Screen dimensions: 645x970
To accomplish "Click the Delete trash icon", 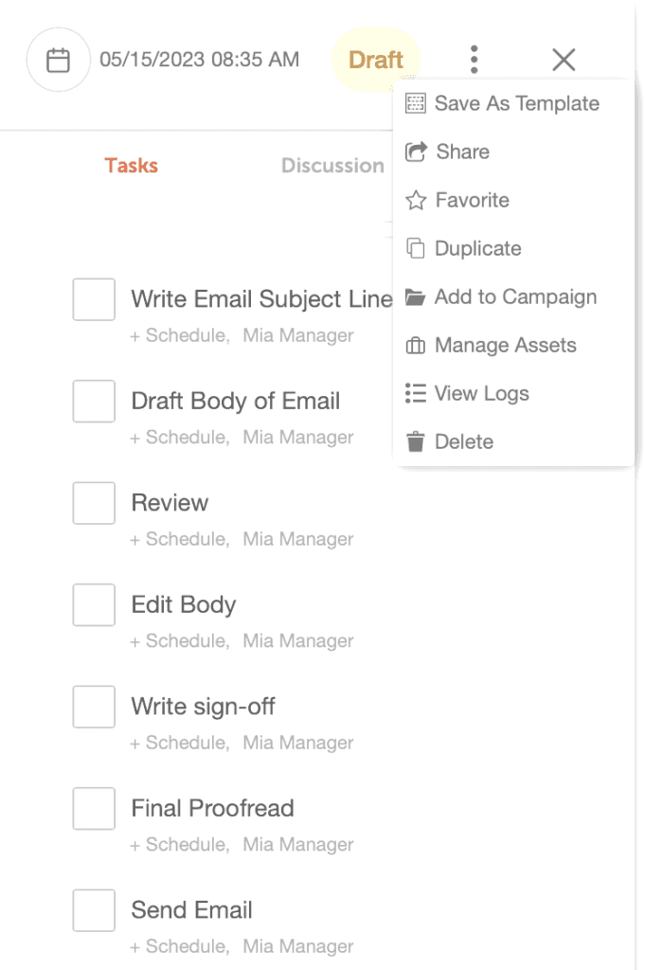I will click(415, 441).
